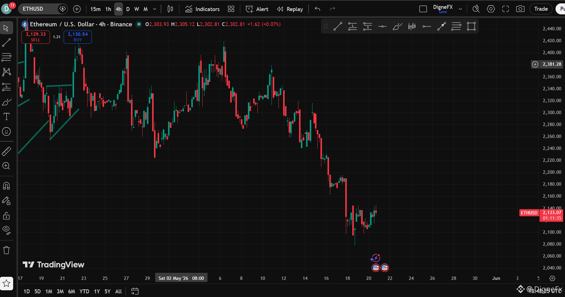Hide all drawings with eye icon
Screen dimensions: 565x297
click(x=6, y=230)
